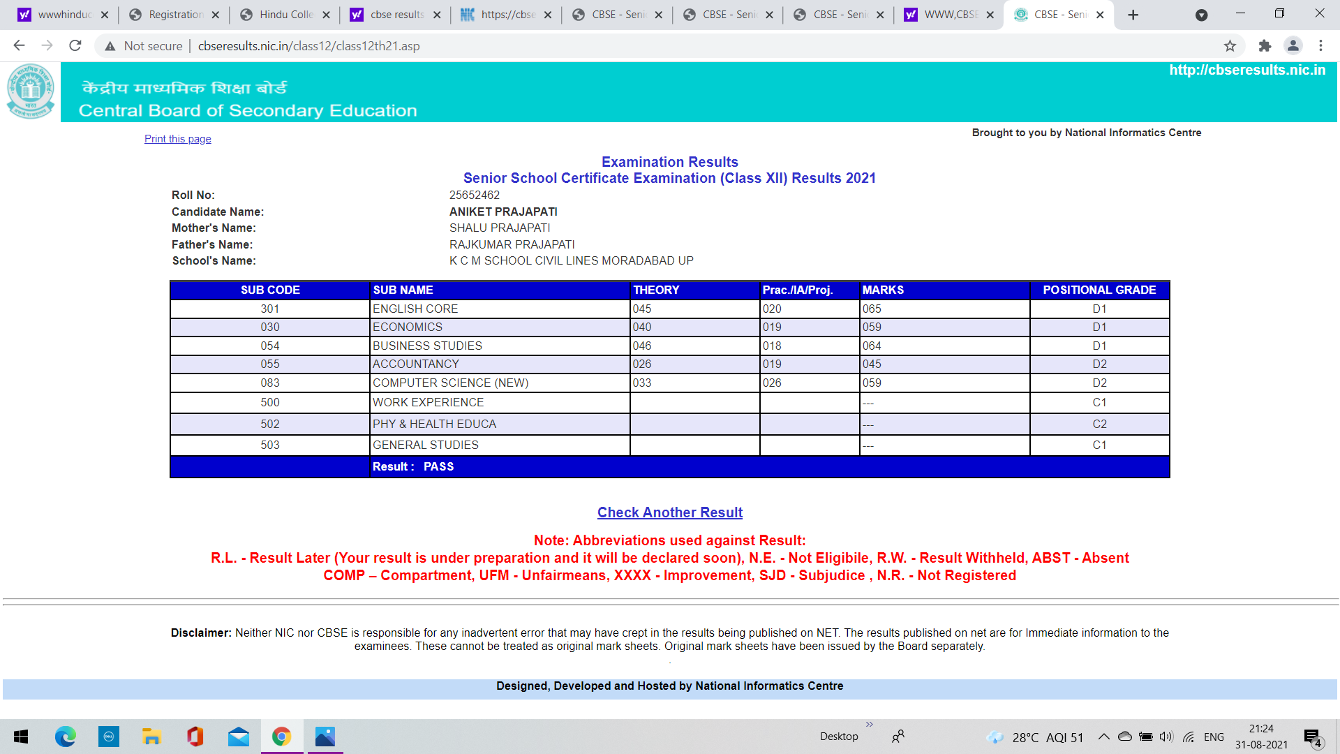Go back to previous page
Viewport: 1340px width, 754px height.
point(19,46)
